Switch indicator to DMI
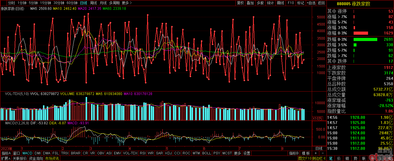This screenshot has height=161, width=394. coord(38,153)
